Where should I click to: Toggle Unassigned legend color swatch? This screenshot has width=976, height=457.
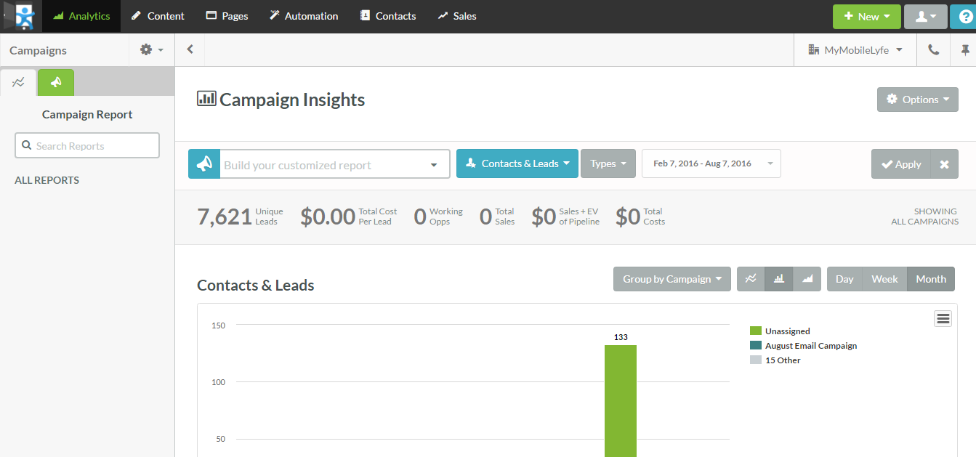click(755, 331)
